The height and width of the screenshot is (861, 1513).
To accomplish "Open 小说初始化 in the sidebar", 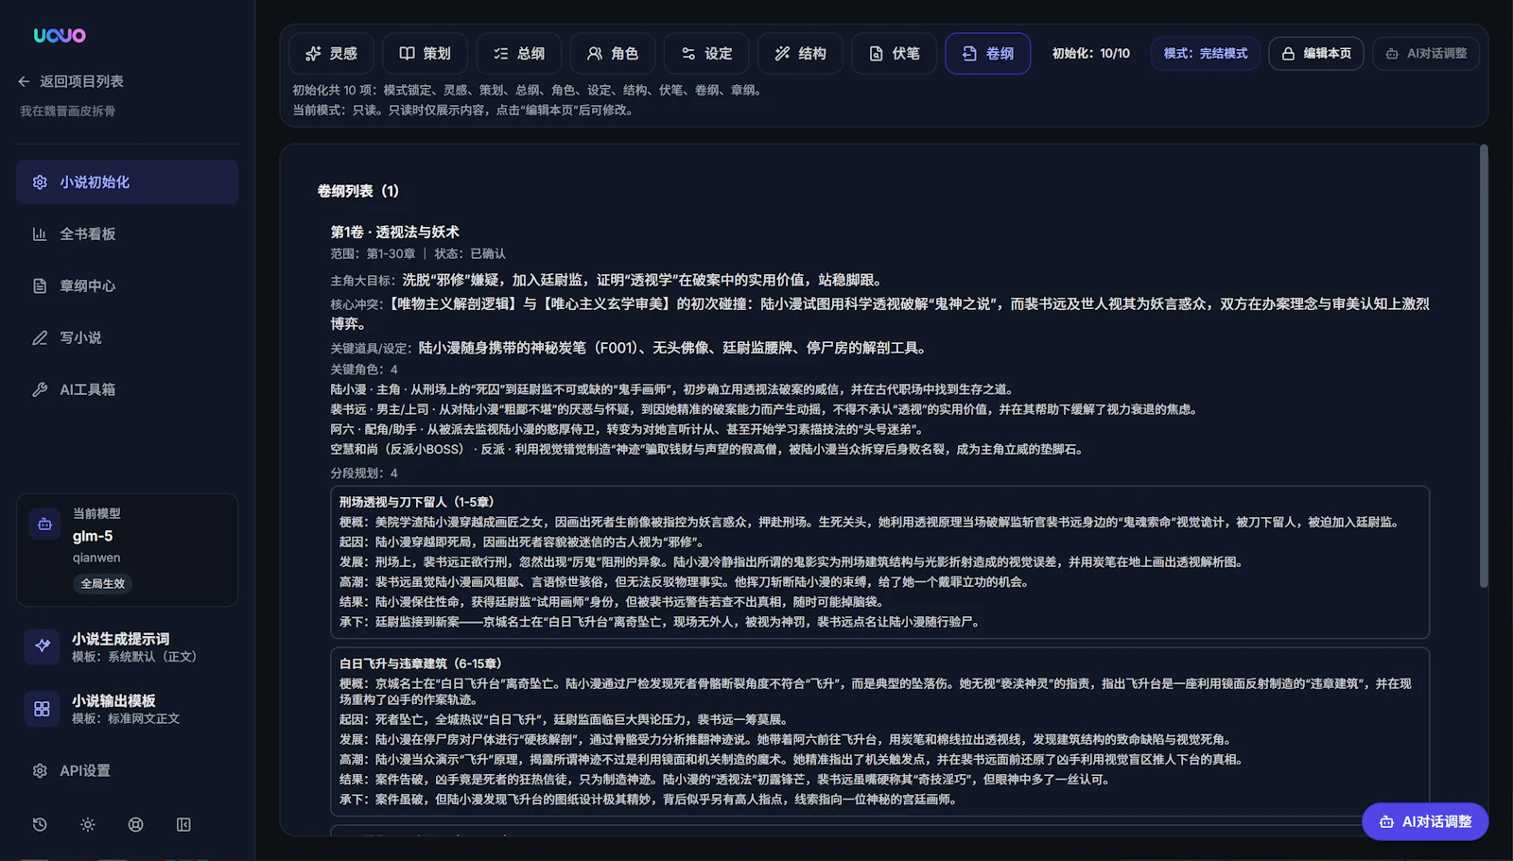I will (127, 182).
